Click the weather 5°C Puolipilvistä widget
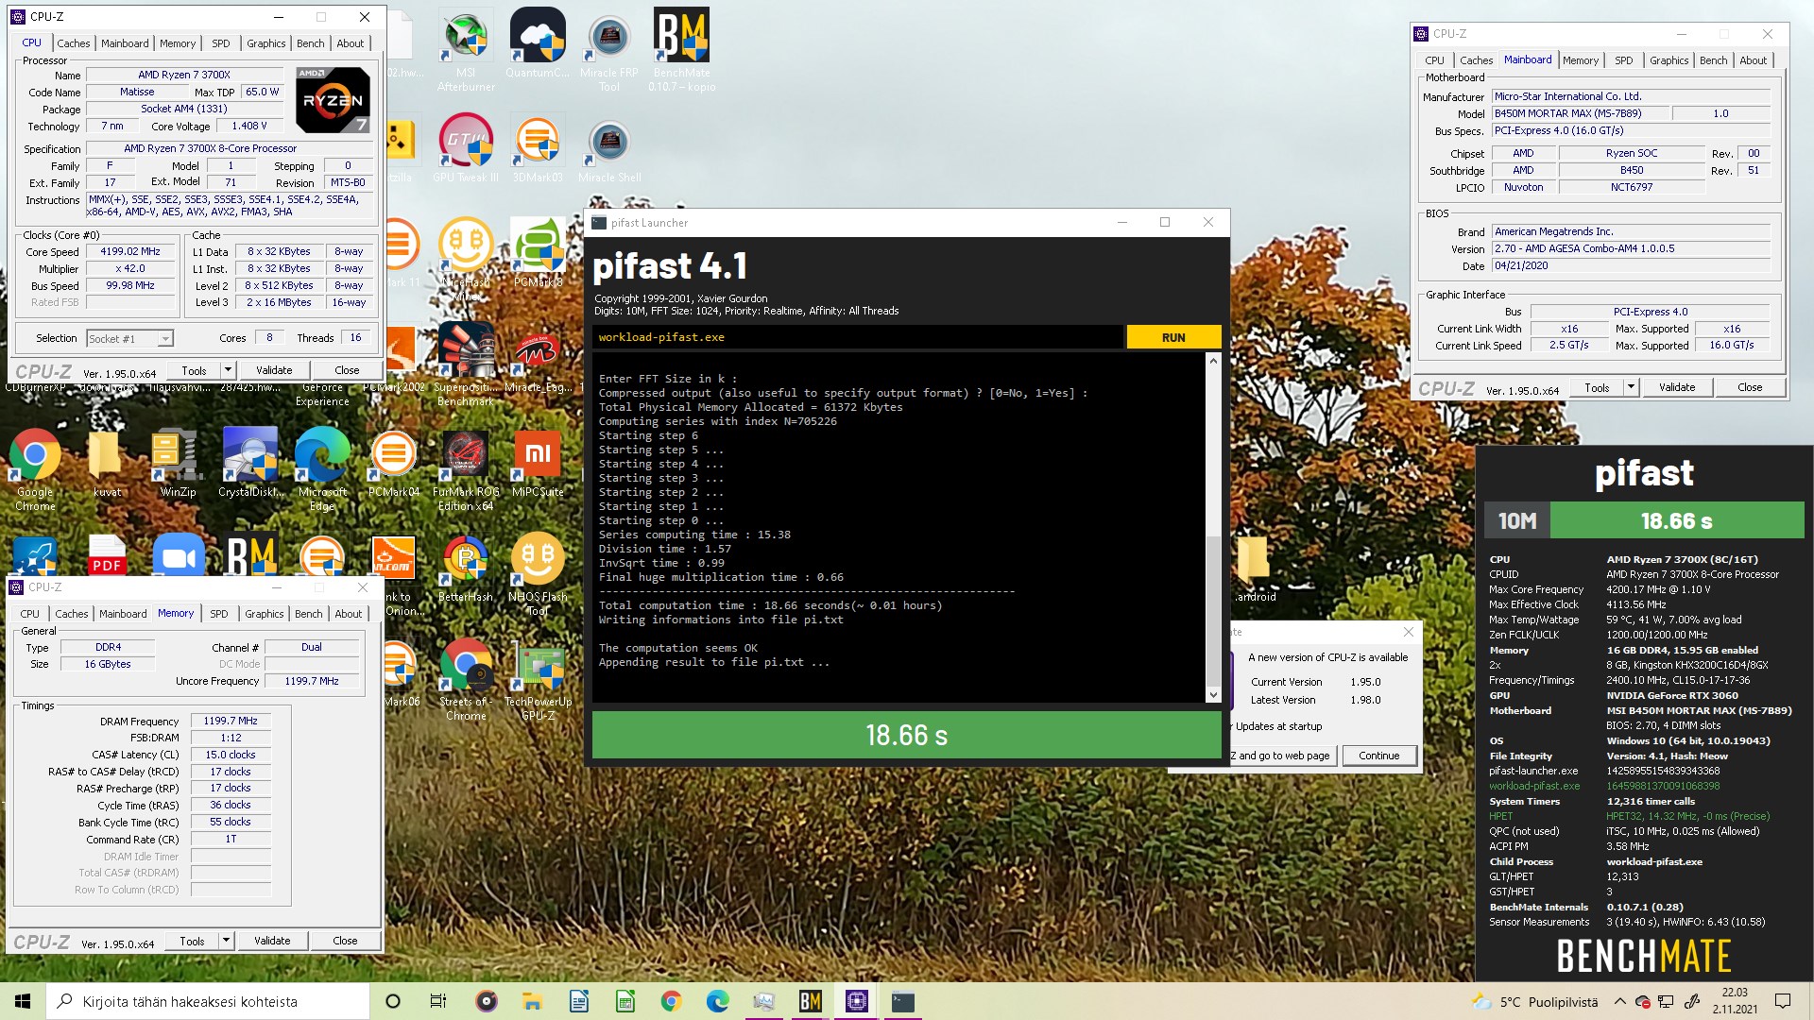 click(x=1535, y=1002)
